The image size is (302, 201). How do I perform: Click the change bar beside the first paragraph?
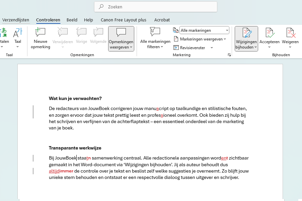click(33, 112)
